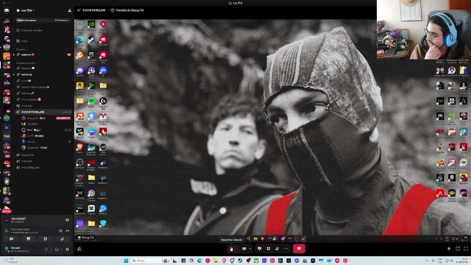This screenshot has width=471, height=265.
Task: Click the EN DIRECTO badge beside Shang Chi
Action: pos(63,118)
